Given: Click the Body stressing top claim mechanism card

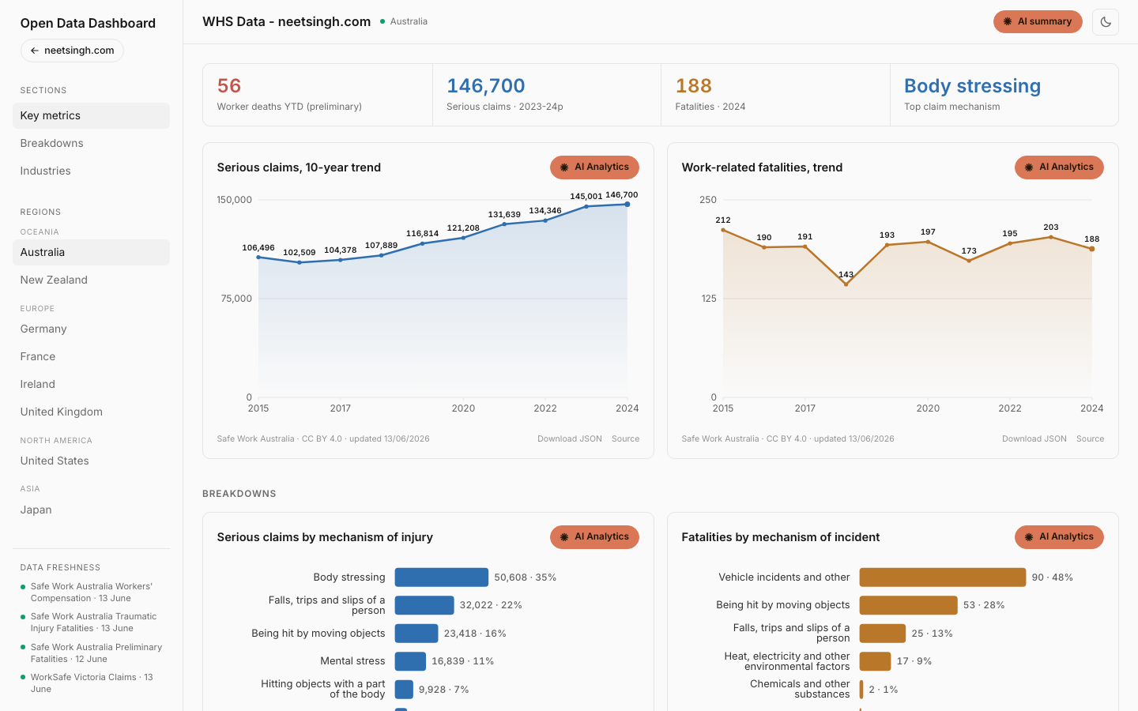Looking at the screenshot, I should [1004, 95].
